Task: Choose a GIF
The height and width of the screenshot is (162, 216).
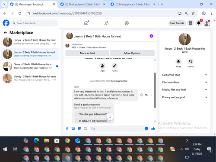Action: (86, 128)
